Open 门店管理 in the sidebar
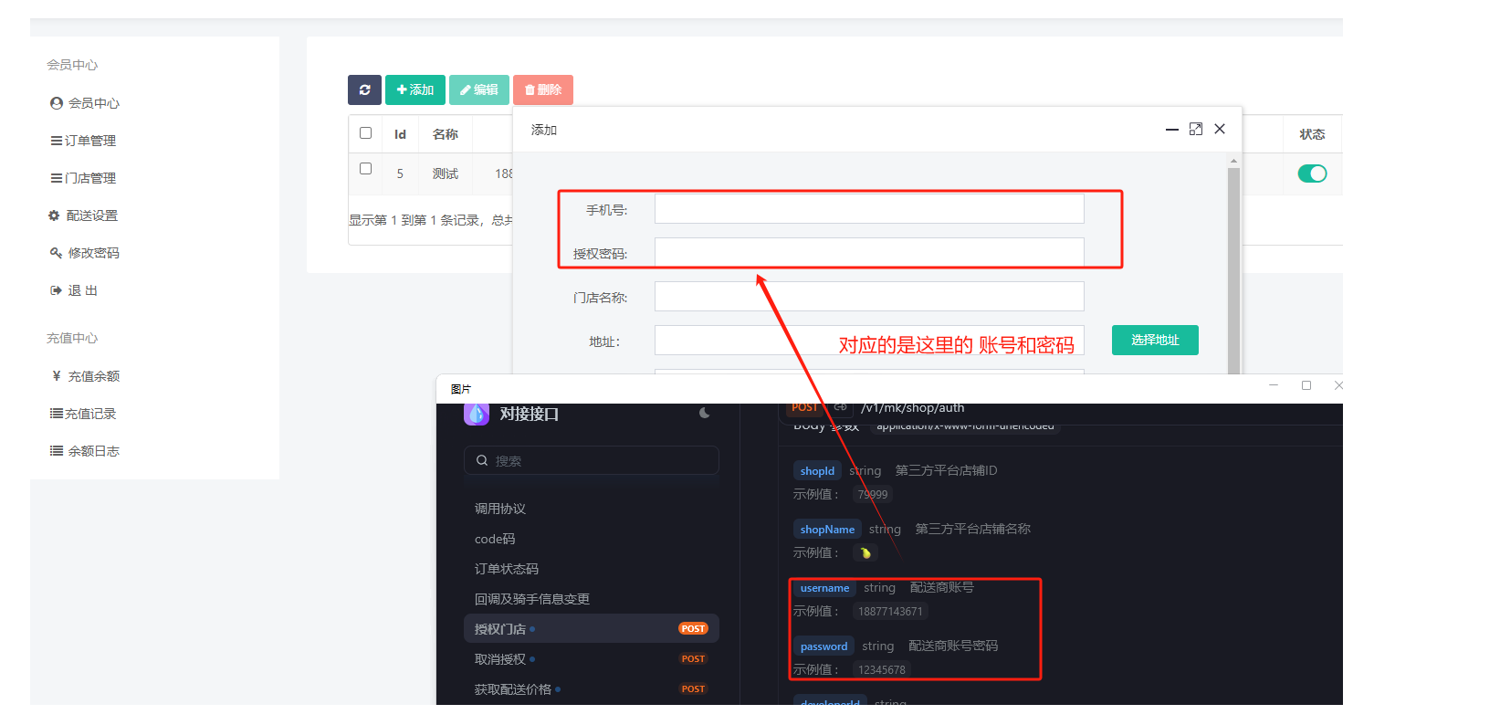1500x725 pixels. [83, 178]
